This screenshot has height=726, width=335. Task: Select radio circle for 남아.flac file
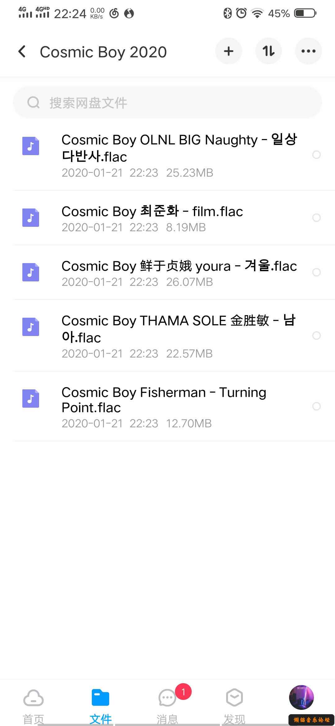(x=316, y=335)
